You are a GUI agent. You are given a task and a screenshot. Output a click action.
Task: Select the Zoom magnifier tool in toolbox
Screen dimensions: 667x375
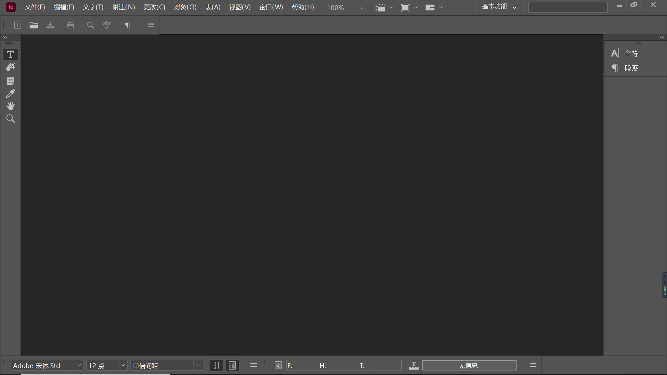coord(10,119)
